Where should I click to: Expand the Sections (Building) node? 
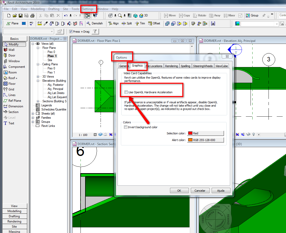[38, 101]
